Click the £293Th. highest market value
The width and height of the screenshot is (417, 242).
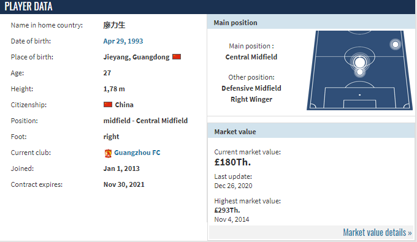[227, 210]
